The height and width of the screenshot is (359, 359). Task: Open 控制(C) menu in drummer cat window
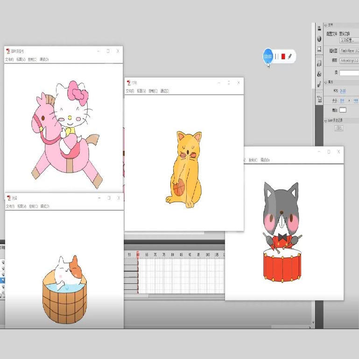[253, 160]
